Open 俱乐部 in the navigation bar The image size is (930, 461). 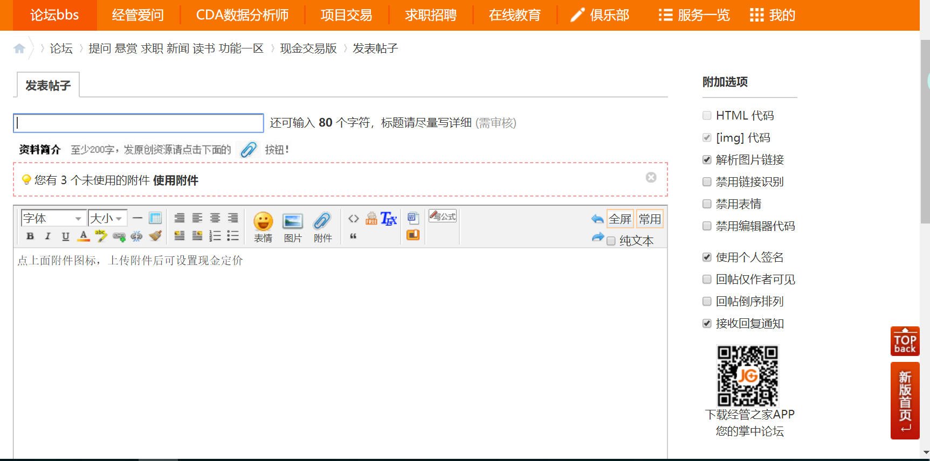[600, 15]
